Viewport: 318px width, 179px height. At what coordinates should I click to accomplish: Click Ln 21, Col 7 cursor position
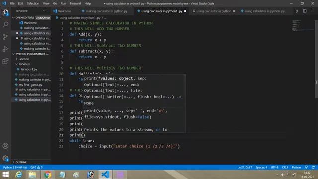pos(245,167)
